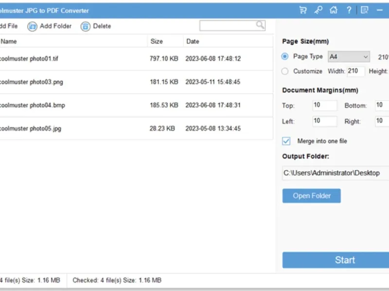Go to the home page icon
This screenshot has width=389, height=291.
coord(334,10)
